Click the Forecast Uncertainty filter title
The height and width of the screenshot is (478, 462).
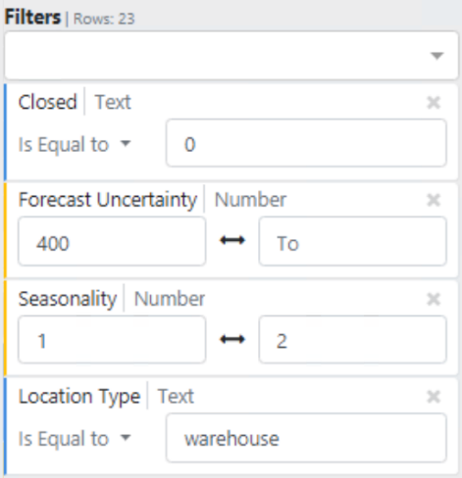pos(108,200)
